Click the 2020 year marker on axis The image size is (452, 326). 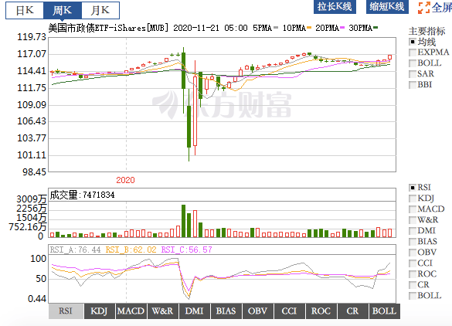125,180
